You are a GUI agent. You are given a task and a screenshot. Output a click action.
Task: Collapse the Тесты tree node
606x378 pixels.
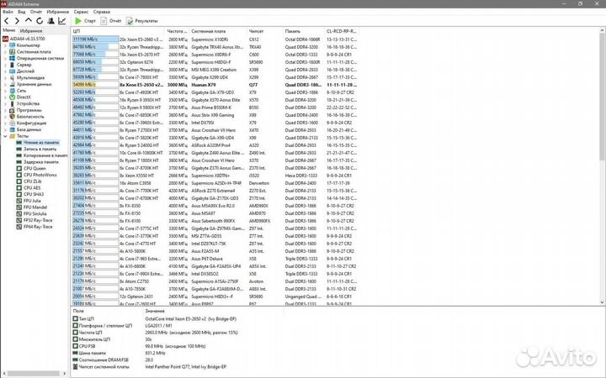[x=3, y=136]
